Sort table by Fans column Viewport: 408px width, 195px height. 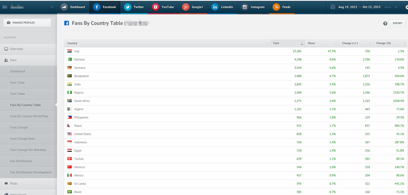pos(287,43)
